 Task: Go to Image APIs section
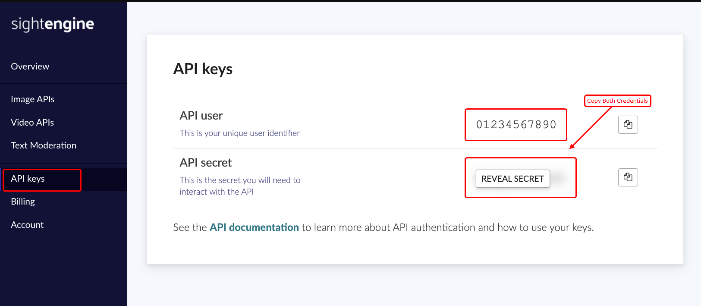(33, 99)
